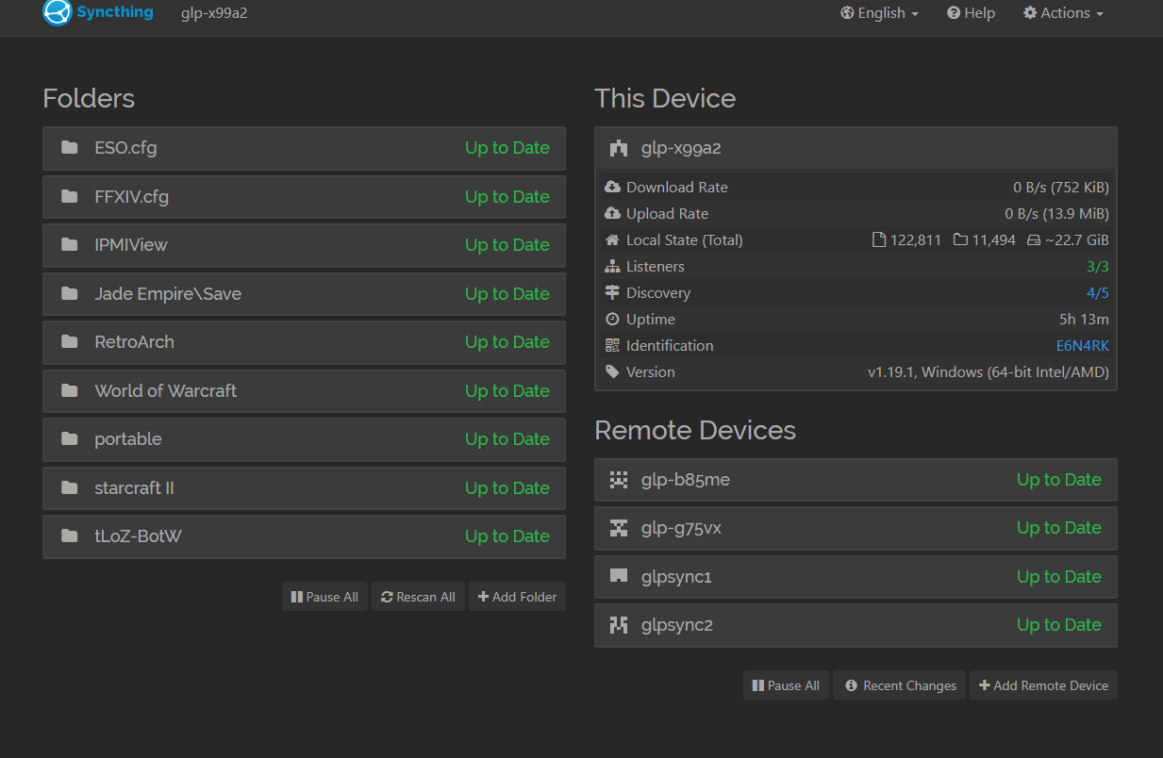
Task: Expand the portable folder panel
Action: click(x=304, y=439)
